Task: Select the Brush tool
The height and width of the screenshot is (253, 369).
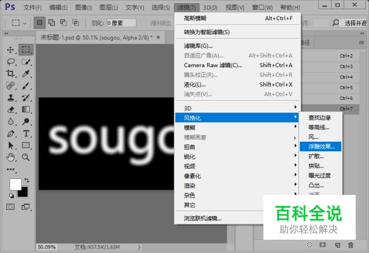Action: click(x=26, y=86)
